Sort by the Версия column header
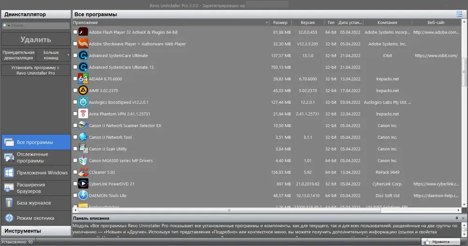 coord(308,22)
